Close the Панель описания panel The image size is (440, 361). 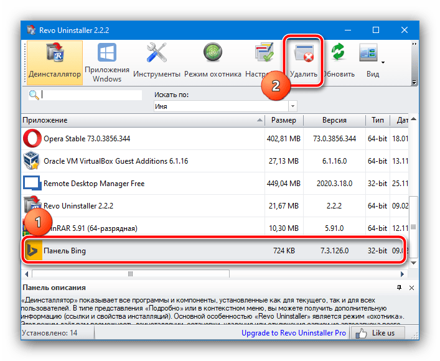click(411, 288)
